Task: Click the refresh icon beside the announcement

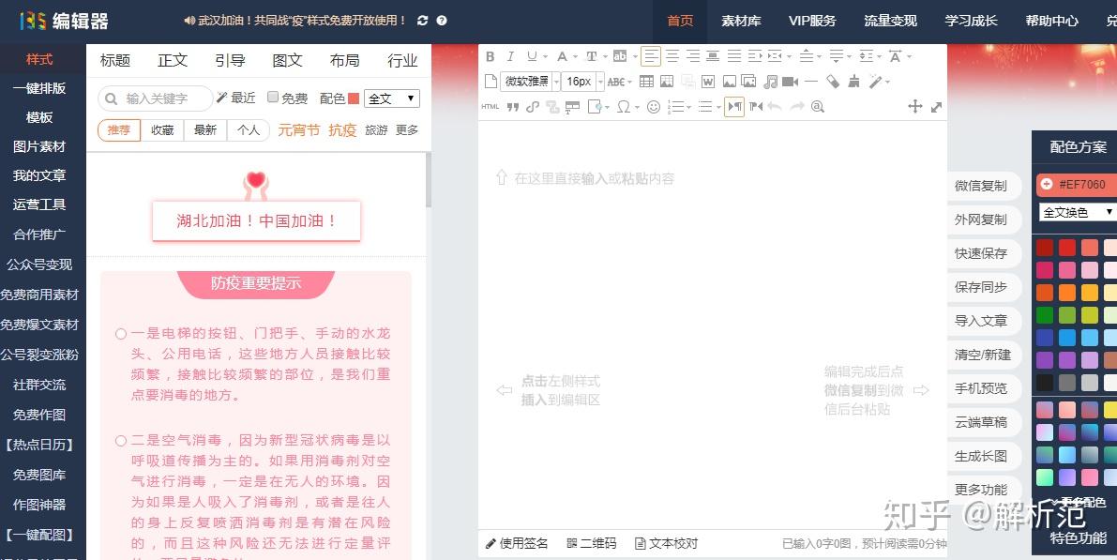Action: coord(422,21)
